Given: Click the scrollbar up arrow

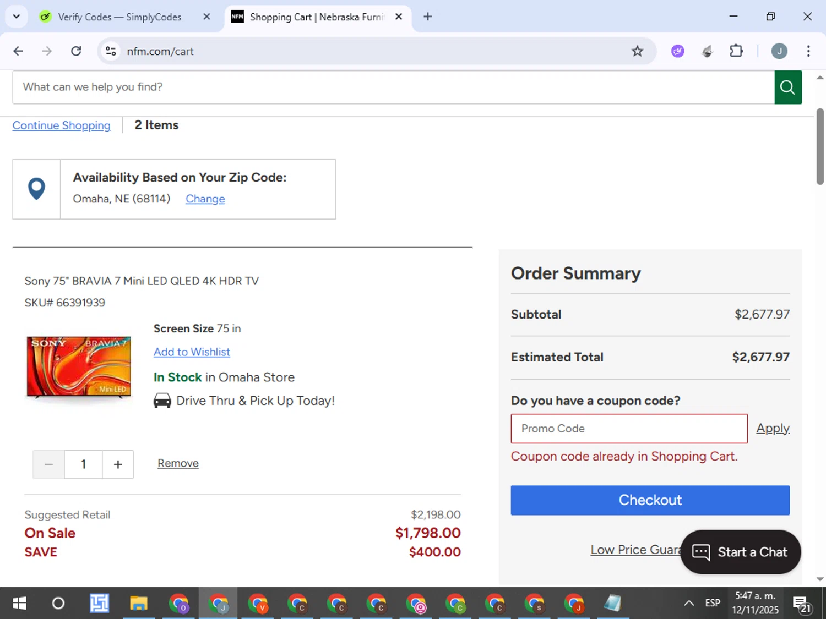Looking at the screenshot, I should (x=820, y=78).
